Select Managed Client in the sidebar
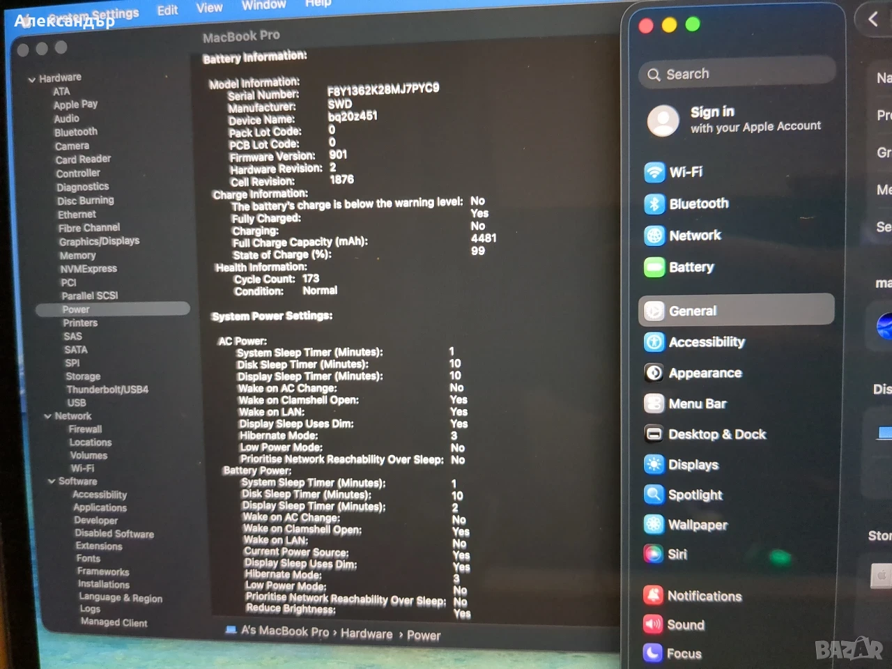 click(x=114, y=622)
